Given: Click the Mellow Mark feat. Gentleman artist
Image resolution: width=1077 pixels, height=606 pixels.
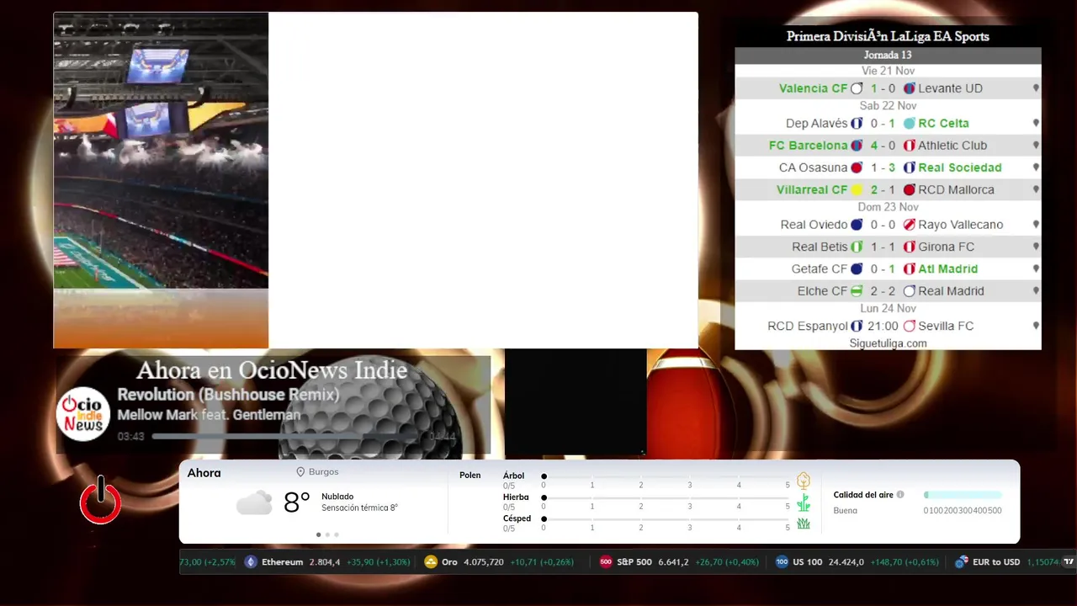Looking at the screenshot, I should pyautogui.click(x=209, y=415).
